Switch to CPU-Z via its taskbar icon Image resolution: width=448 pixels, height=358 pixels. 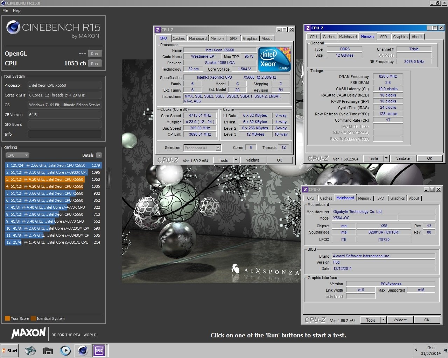99,351
